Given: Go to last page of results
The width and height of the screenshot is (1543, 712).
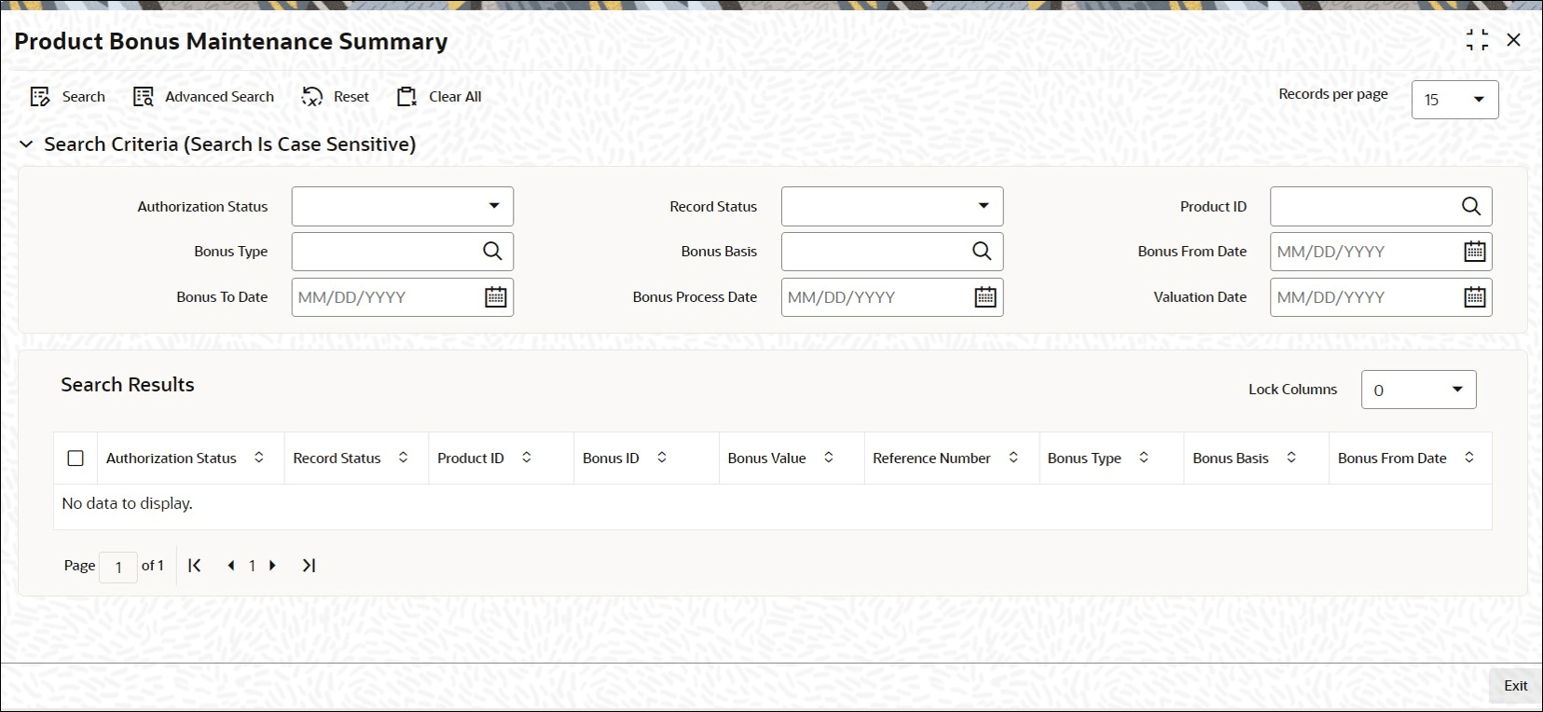Looking at the screenshot, I should point(310,566).
